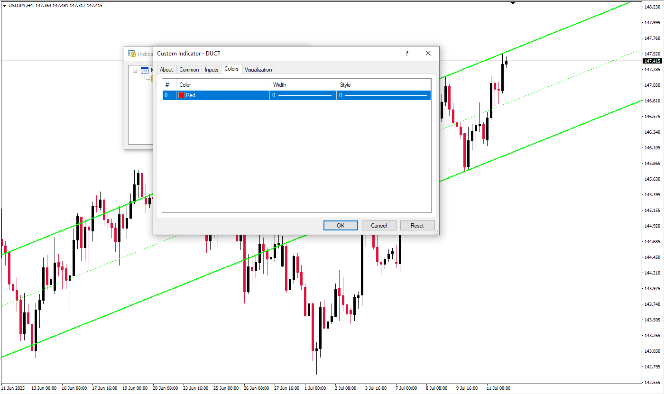Open the Style dropdown for line 0

383,95
